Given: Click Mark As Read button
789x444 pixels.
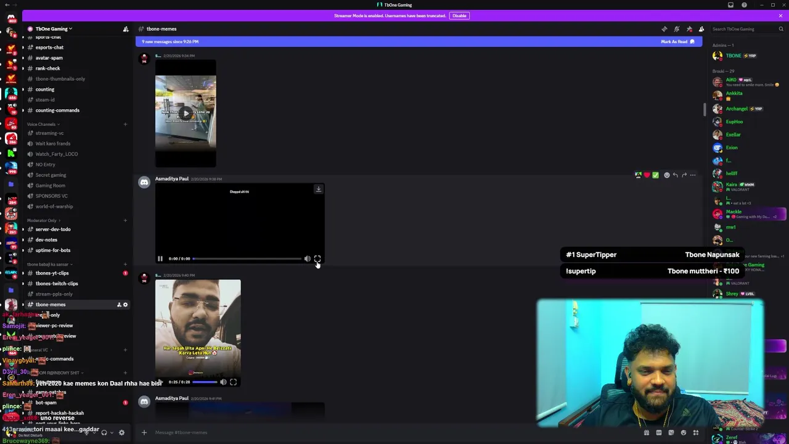Looking at the screenshot, I should point(677,41).
